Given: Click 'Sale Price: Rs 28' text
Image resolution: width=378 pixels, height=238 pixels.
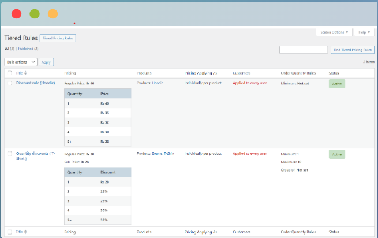Looking at the screenshot, I should click(x=76, y=162).
